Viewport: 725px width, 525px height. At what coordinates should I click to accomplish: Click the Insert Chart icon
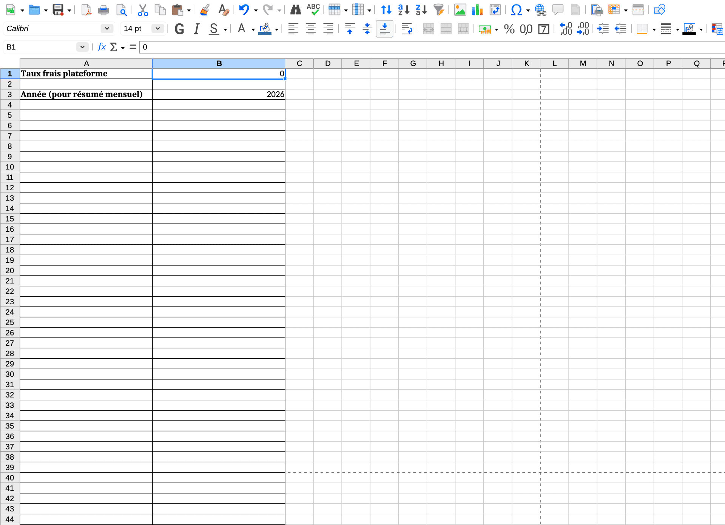pos(477,10)
